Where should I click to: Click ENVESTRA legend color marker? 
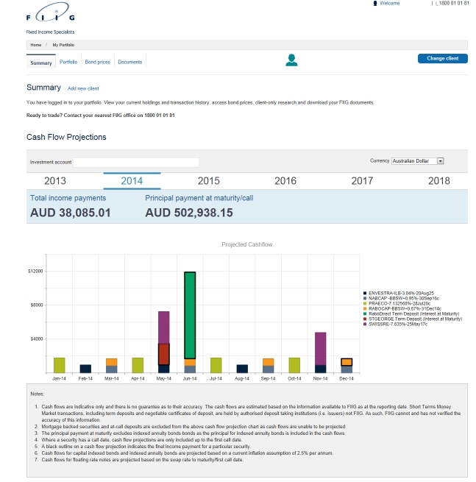coord(365,292)
